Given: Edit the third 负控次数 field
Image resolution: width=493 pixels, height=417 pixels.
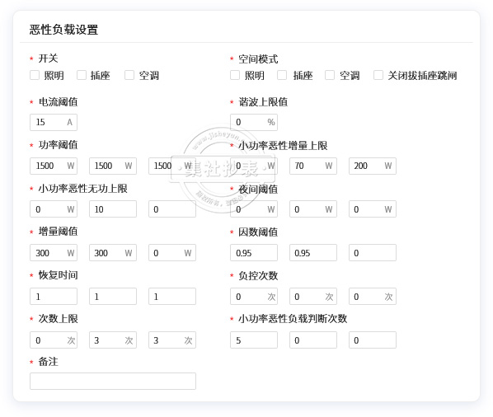Looking at the screenshot, I should (x=373, y=297).
